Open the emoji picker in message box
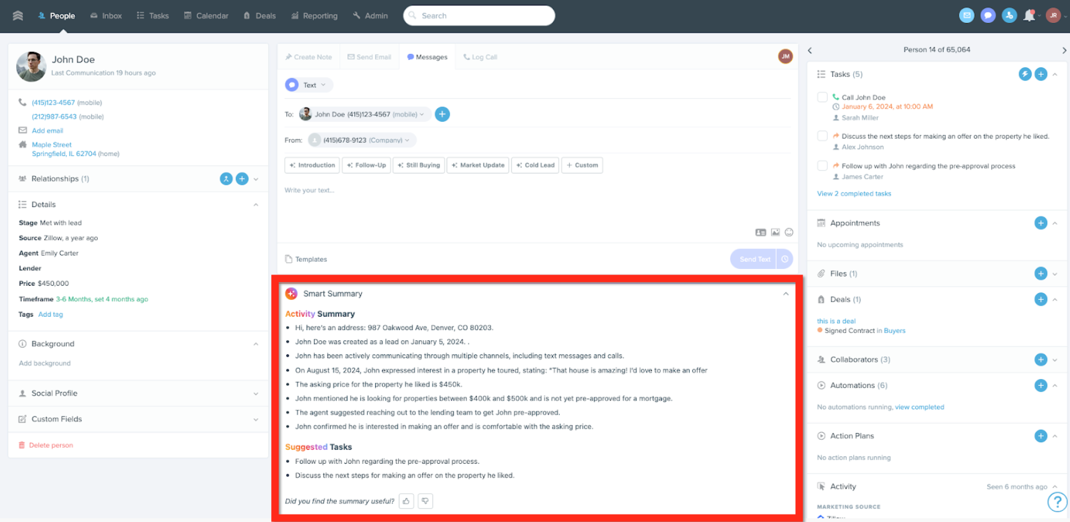Image resolution: width=1070 pixels, height=522 pixels. pos(789,233)
